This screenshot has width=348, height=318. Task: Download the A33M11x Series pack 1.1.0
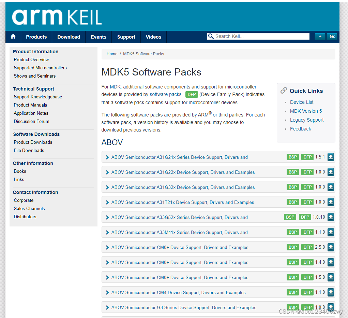tap(331, 232)
